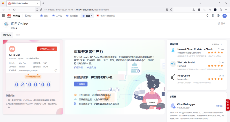Open the 控制台 console link
The width and height of the screenshot is (230, 122).
click(x=28, y=16)
